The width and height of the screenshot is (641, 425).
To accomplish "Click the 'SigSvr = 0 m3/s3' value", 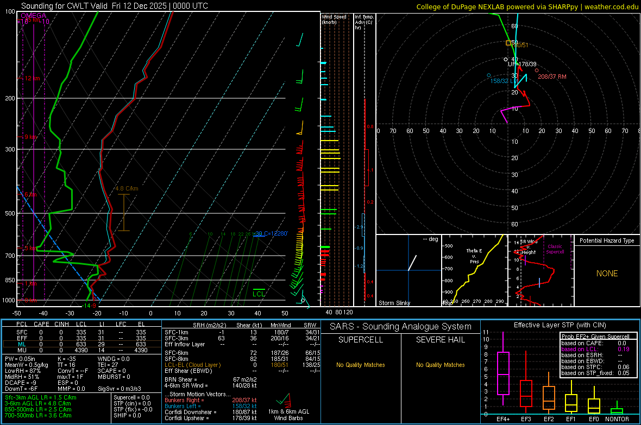I will [120, 389].
